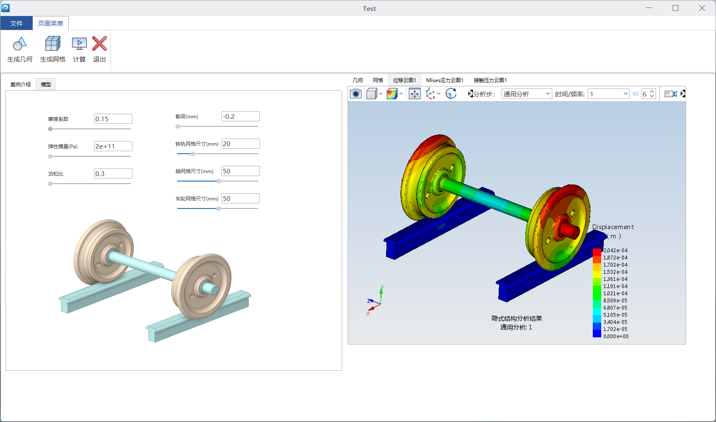Click the 轴网格尺寸 input field 50
This screenshot has width=716, height=422.
point(240,171)
